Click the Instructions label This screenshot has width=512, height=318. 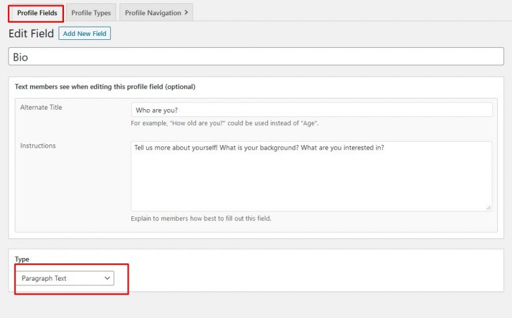(x=38, y=146)
